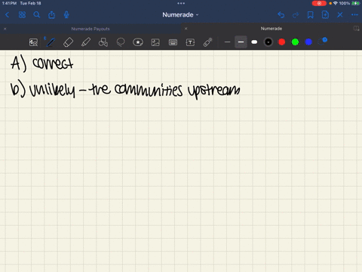Open the more options ellipsis menu
Image resolution: width=362 pixels, height=272 pixels.
tap(354, 15)
